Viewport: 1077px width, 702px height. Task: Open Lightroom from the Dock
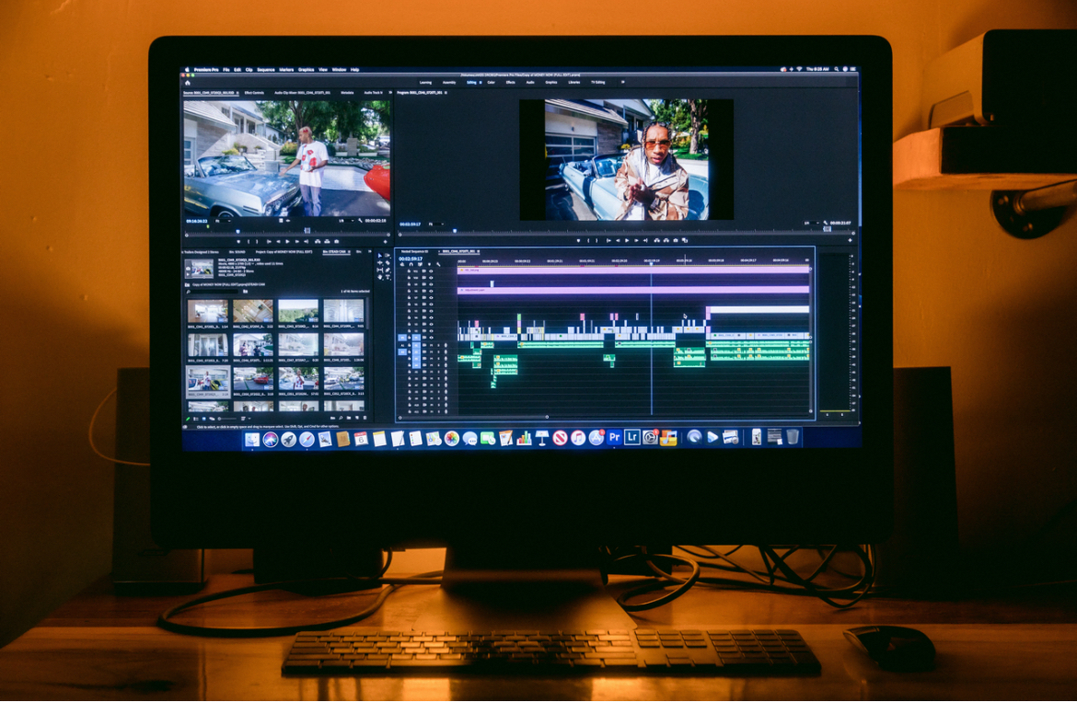coord(631,439)
